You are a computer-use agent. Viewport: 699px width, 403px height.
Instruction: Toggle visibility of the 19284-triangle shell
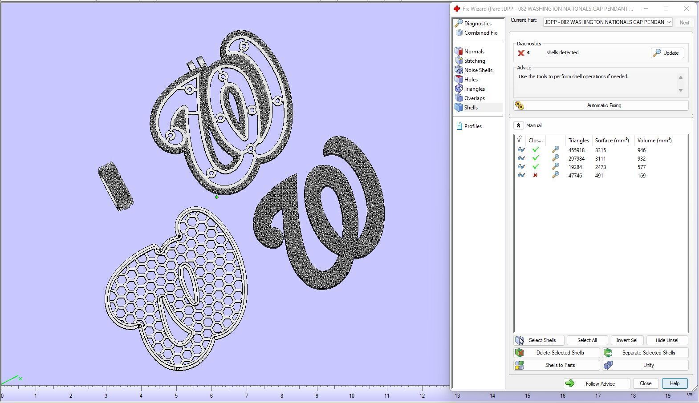pyautogui.click(x=521, y=167)
